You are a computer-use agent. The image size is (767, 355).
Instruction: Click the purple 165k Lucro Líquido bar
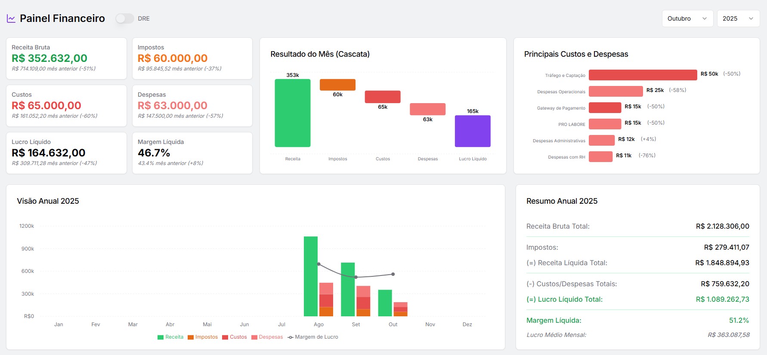[x=473, y=131]
